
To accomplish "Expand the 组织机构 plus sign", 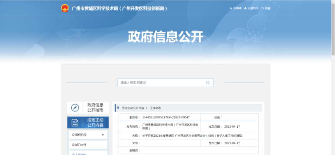I will click(x=103, y=135).
